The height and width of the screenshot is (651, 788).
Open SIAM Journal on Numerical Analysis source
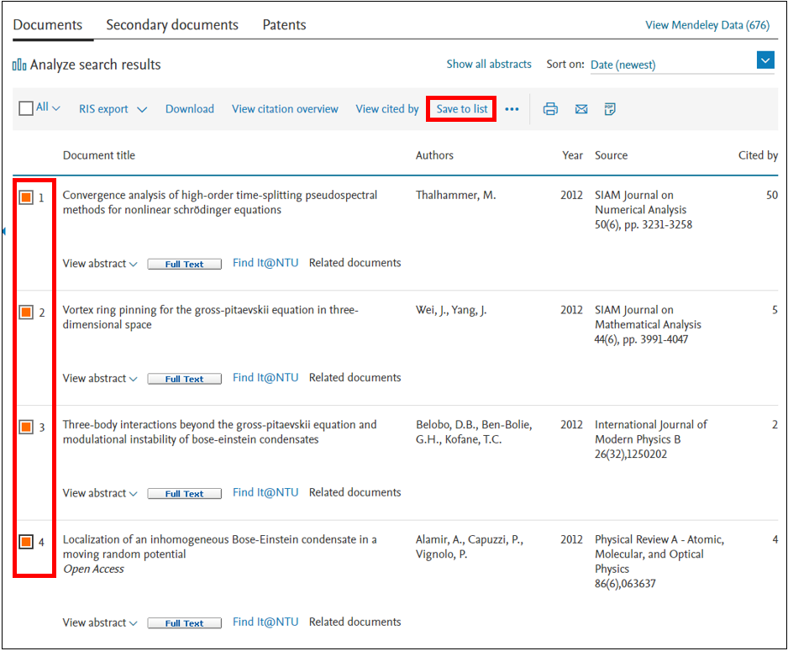coord(641,202)
